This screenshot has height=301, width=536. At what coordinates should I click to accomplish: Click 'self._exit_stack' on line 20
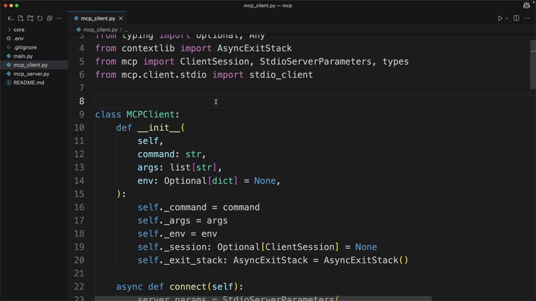pos(180,260)
